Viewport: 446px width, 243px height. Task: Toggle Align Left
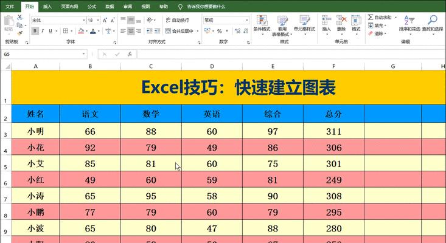[x=123, y=31]
